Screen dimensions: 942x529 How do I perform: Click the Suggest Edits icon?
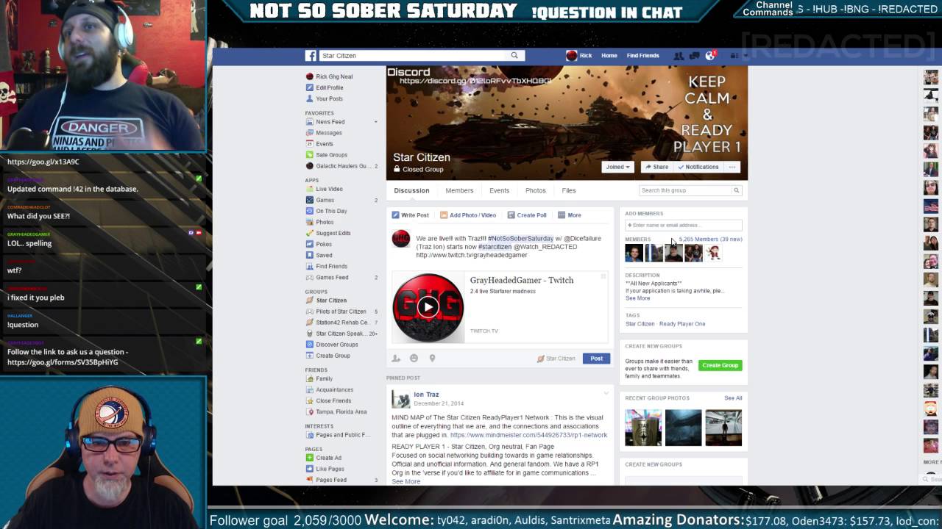coord(310,233)
